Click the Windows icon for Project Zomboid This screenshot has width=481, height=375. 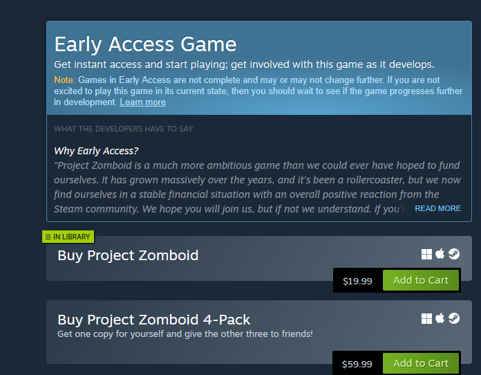coord(426,255)
